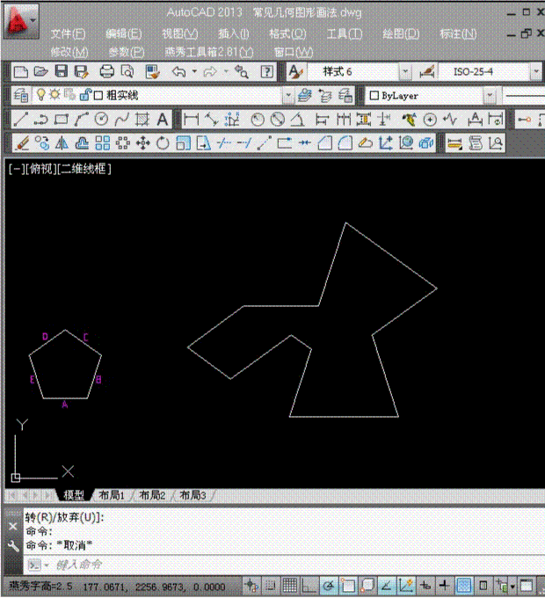The width and height of the screenshot is (545, 598).
Task: Open the 编辑(E) menu
Action: pos(124,34)
